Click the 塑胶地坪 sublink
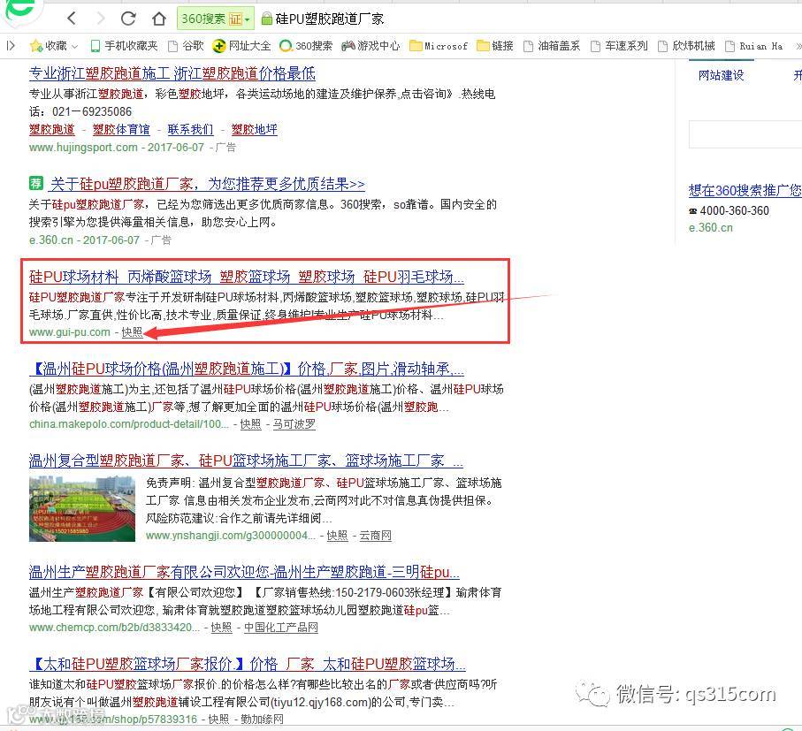 coord(254,130)
